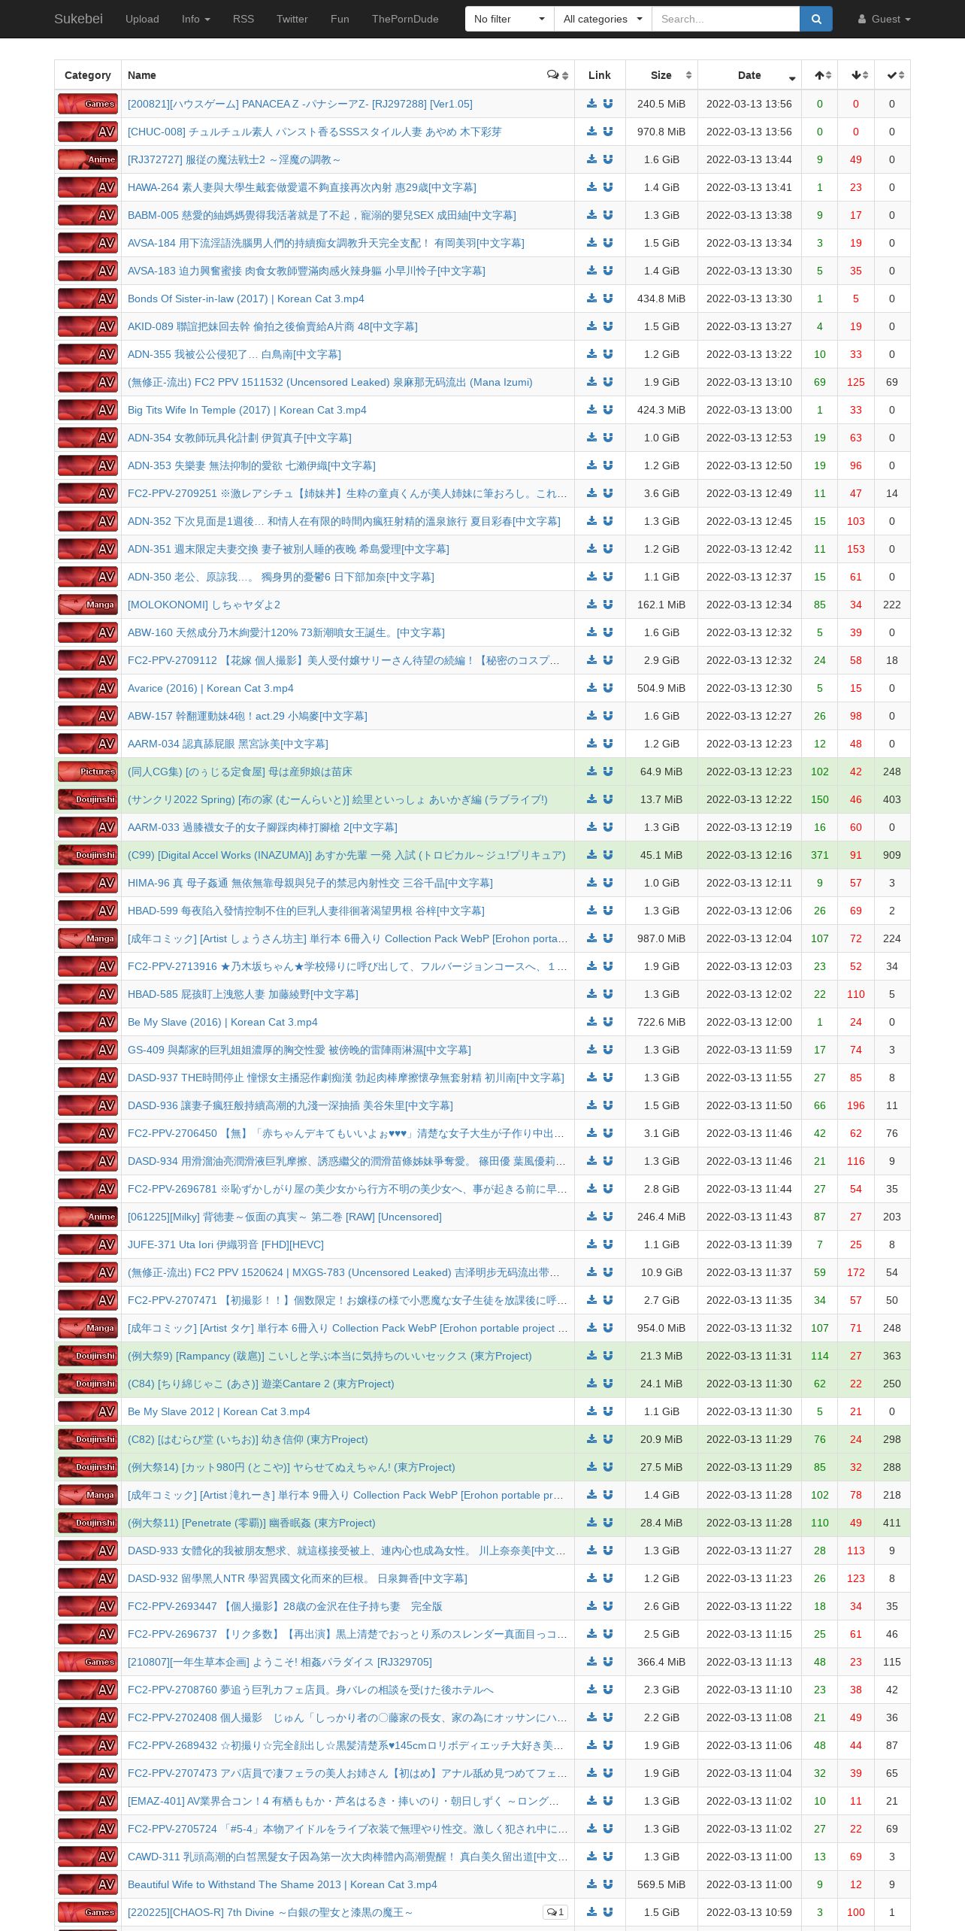Expand the Info menu in navbar

pos(195,19)
